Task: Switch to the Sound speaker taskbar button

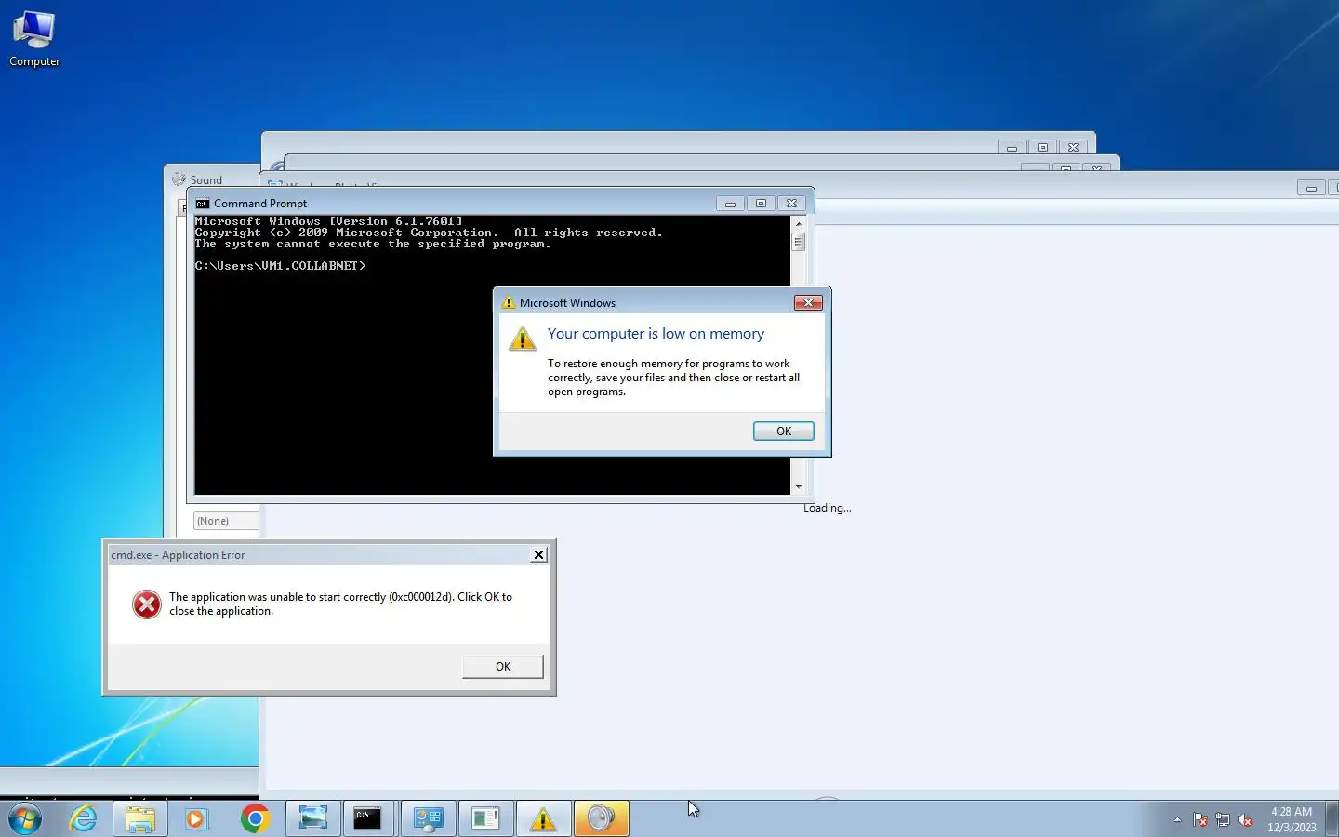Action: tap(601, 818)
